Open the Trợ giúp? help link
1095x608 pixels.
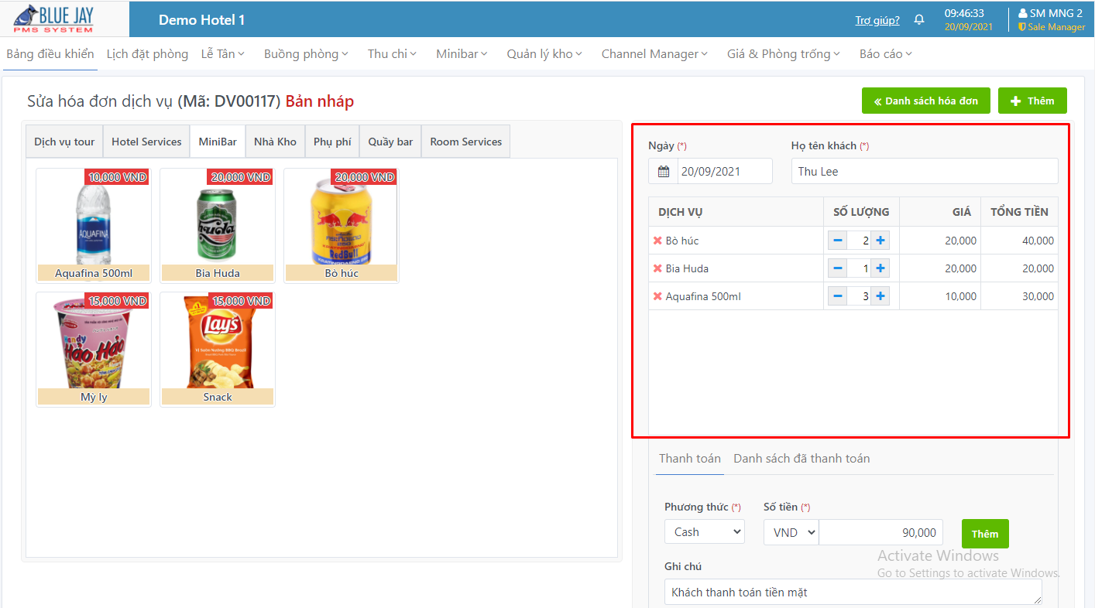coord(877,20)
